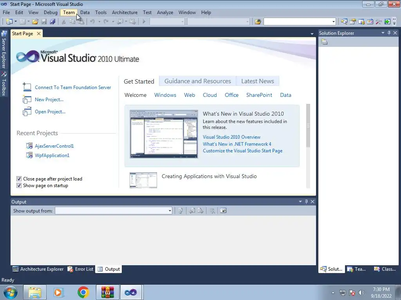This screenshot has height=300, width=401.
Task: Click the Find text input field in toolbar
Action: [298, 22]
